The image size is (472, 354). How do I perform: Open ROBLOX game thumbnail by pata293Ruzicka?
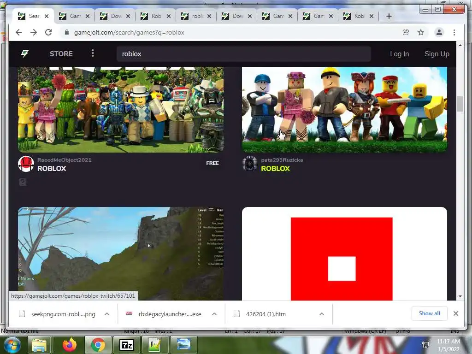344,110
